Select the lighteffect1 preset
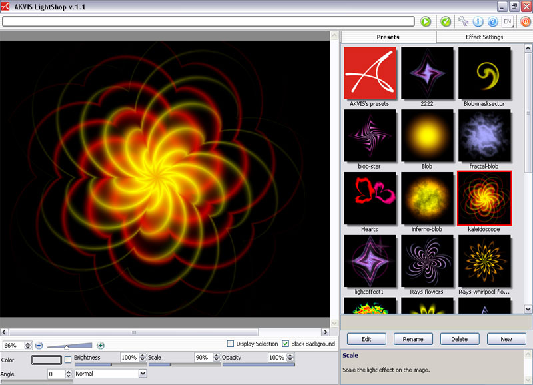 tap(370, 261)
